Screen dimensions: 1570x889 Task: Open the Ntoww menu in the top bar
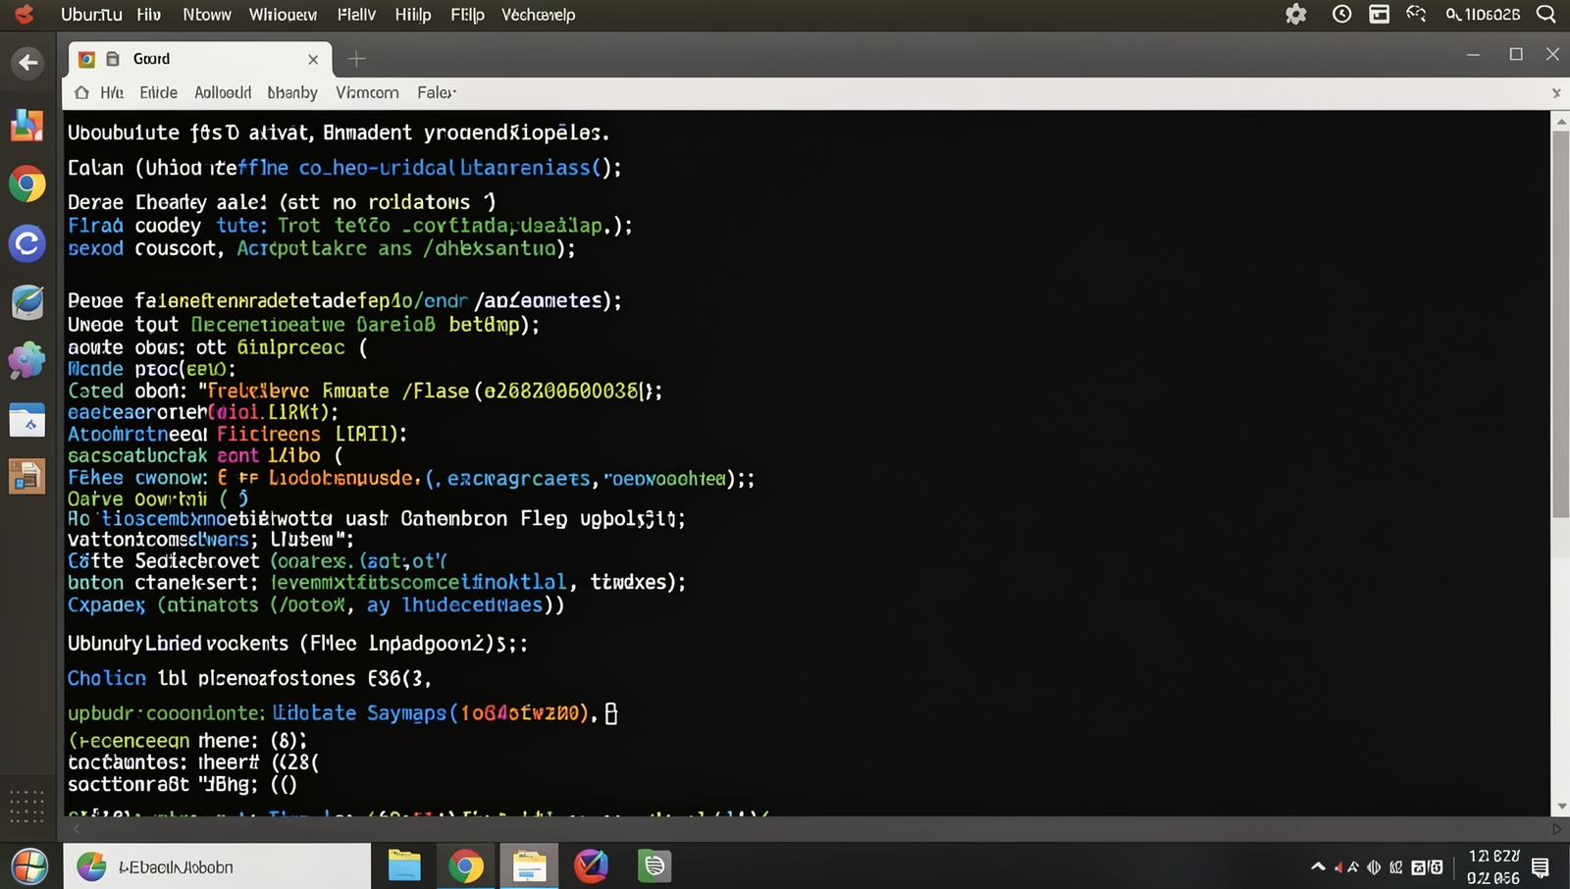pyautogui.click(x=207, y=15)
